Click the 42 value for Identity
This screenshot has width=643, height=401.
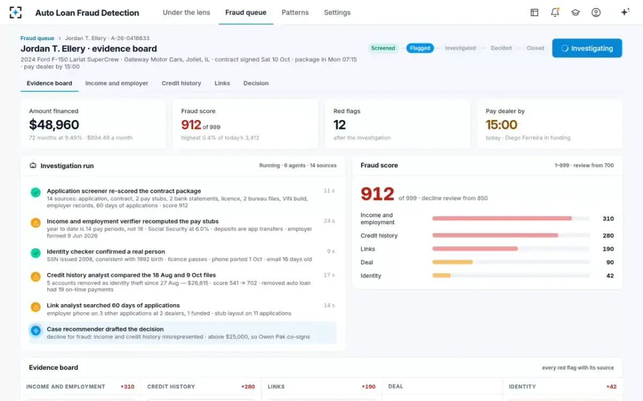(x=610, y=275)
